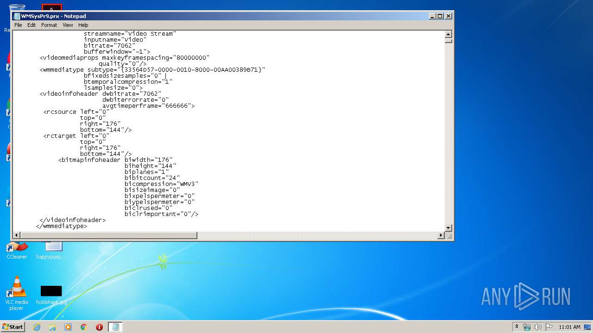Open the Edit menu
Viewport: 593px width, 333px height.
[32, 25]
